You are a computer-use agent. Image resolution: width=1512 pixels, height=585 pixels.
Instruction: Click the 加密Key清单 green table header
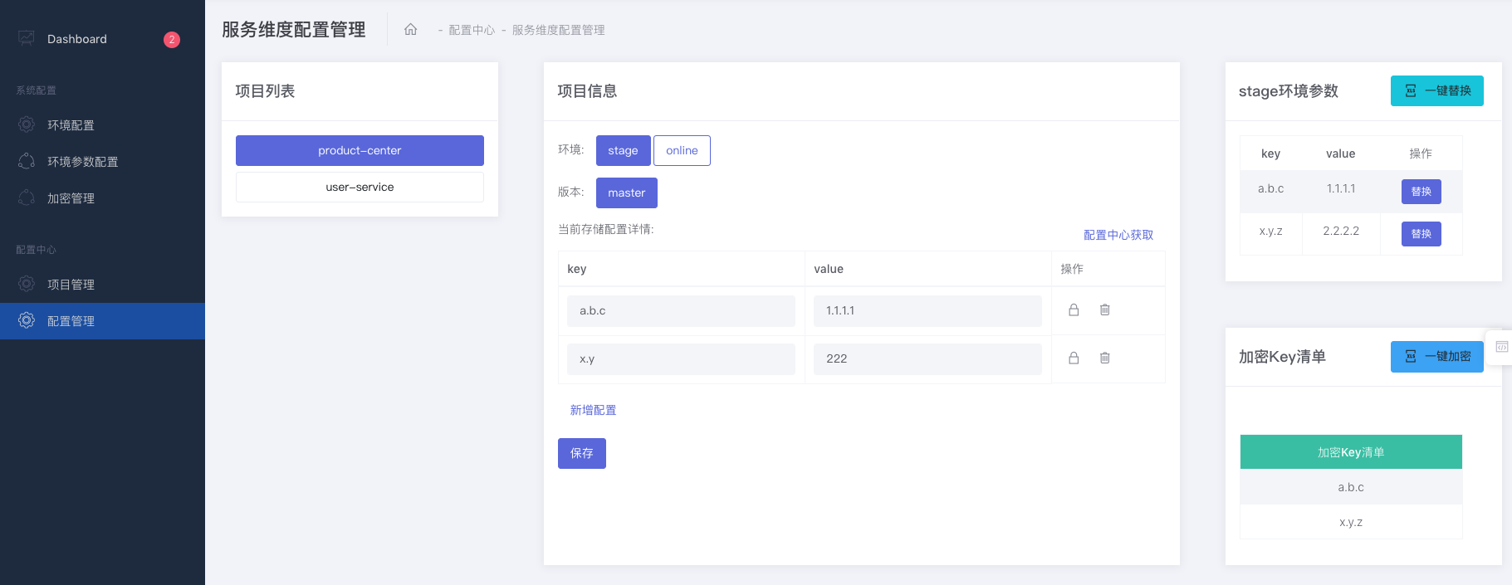click(1351, 452)
